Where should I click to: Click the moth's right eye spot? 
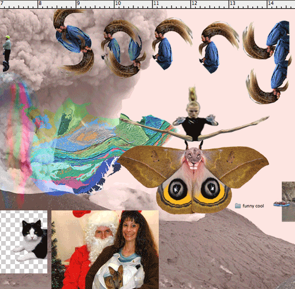211,188
